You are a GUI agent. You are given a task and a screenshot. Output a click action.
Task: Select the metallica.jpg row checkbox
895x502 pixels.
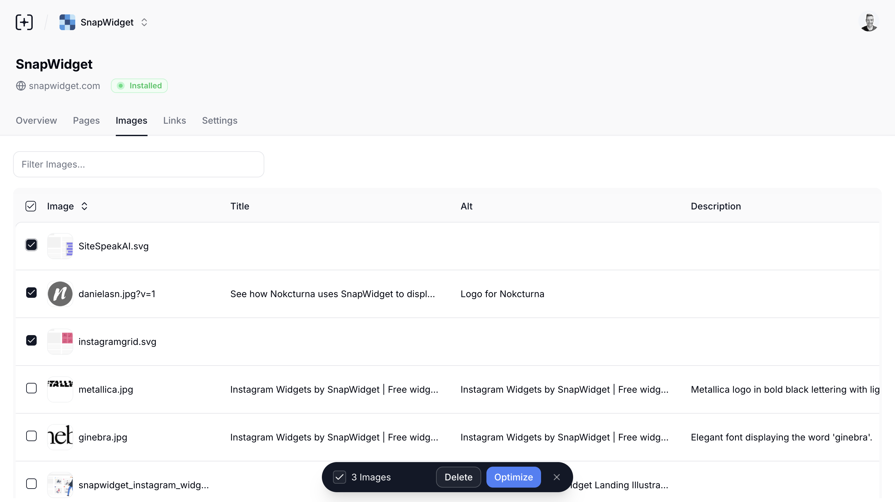tap(32, 388)
